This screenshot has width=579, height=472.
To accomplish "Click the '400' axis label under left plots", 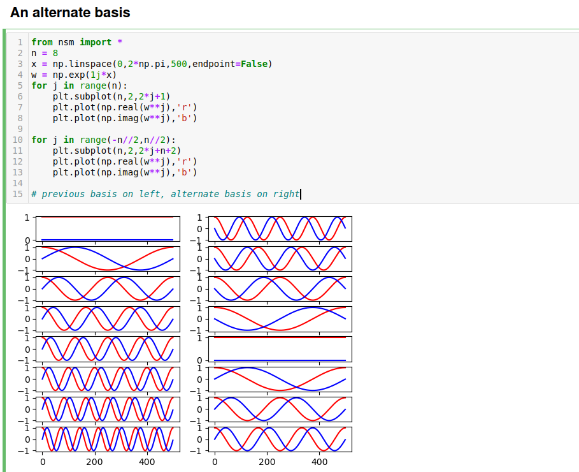I will pyautogui.click(x=147, y=462).
